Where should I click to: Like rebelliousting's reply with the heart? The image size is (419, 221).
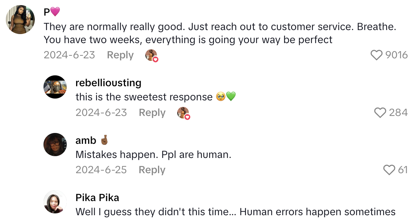pyautogui.click(x=380, y=113)
